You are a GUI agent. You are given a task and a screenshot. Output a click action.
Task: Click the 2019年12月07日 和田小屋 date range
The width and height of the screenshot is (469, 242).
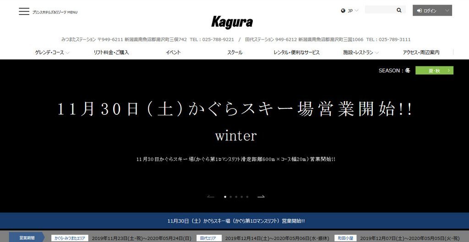click(410, 238)
